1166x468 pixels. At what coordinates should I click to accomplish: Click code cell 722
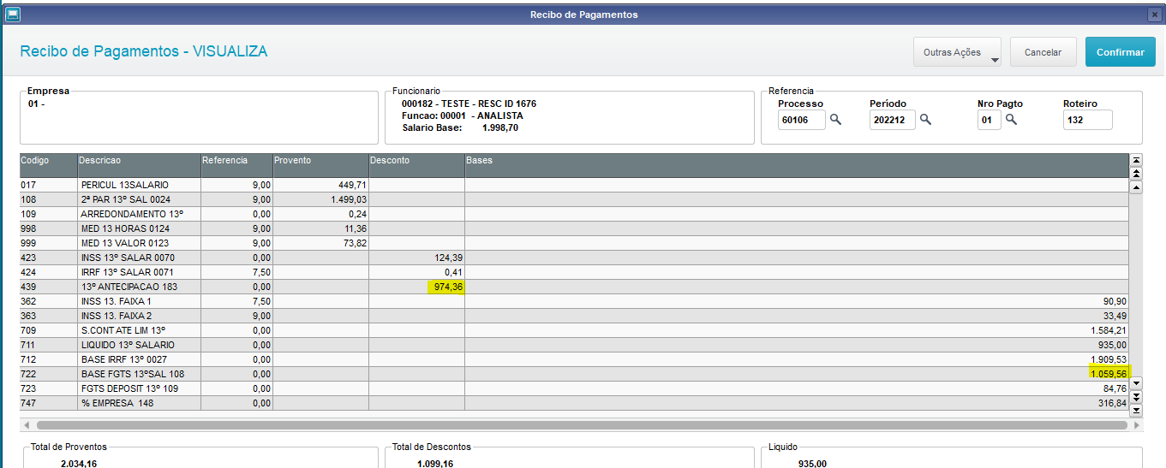click(48, 374)
